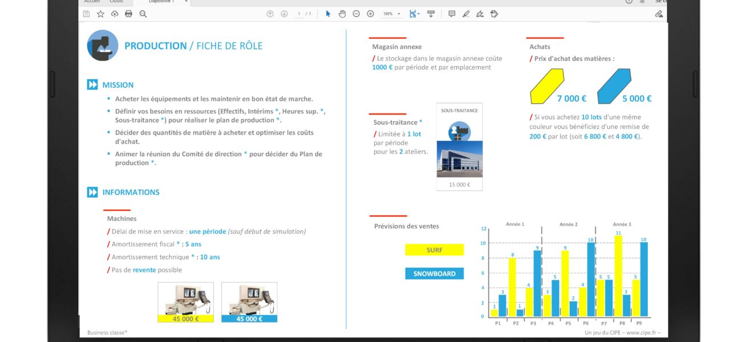
Task: Click the 'Un jeu du CIPE – www.cipe.fr' footer
Action: pyautogui.click(x=622, y=332)
